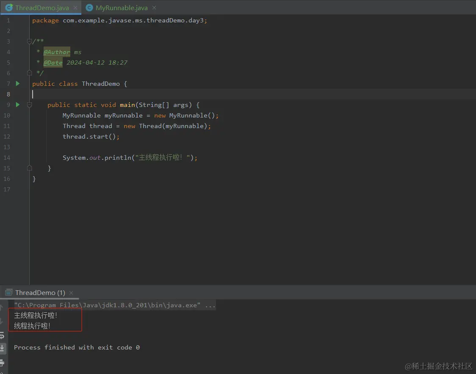Click the '主线程执行啦!' console output line
The width and height of the screenshot is (476, 374).
click(x=36, y=315)
